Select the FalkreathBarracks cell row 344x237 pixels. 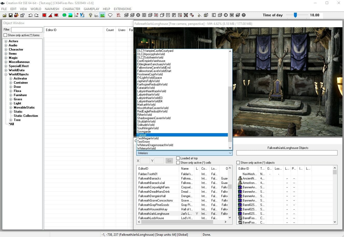(x=182, y=178)
